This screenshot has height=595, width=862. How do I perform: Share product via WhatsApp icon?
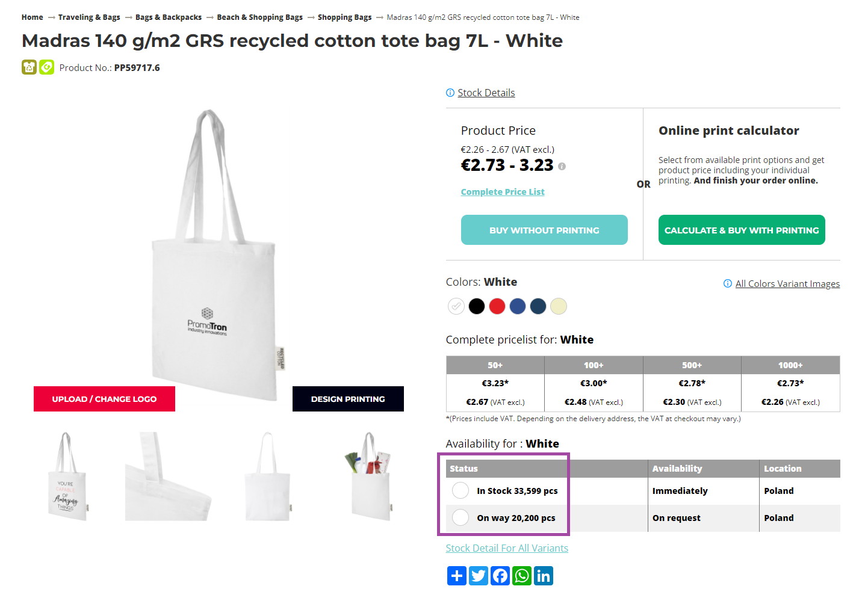click(522, 576)
